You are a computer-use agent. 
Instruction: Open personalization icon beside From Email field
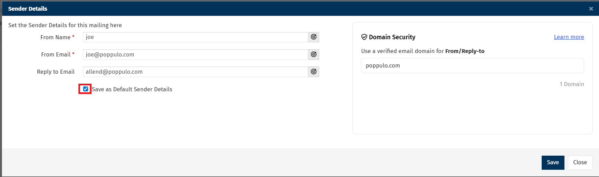coord(313,54)
